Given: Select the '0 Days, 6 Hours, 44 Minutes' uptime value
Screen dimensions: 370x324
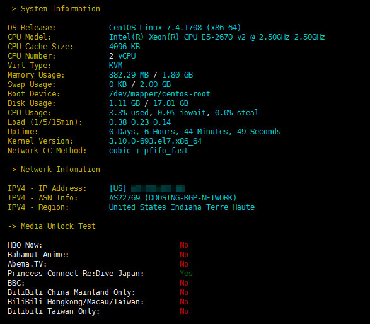Looking at the screenshot, I should coord(195,132).
